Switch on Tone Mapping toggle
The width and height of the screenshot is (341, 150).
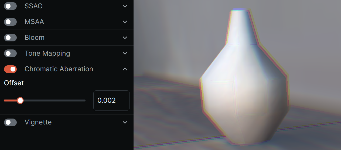point(10,53)
